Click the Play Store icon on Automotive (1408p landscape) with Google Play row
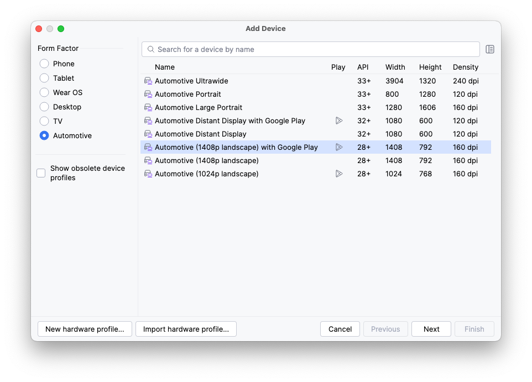Viewport: 532px width, 382px height. click(339, 147)
